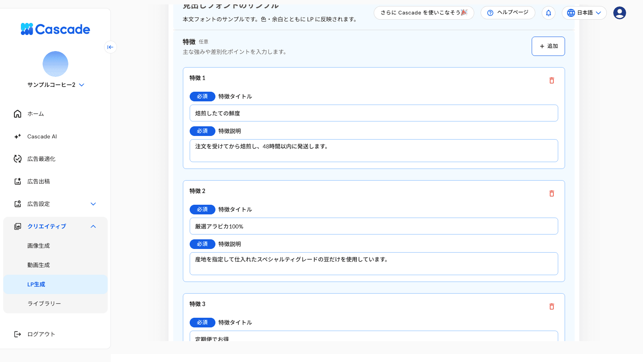Click the 特徴 1 description text area
The image size is (643, 362).
(x=374, y=151)
